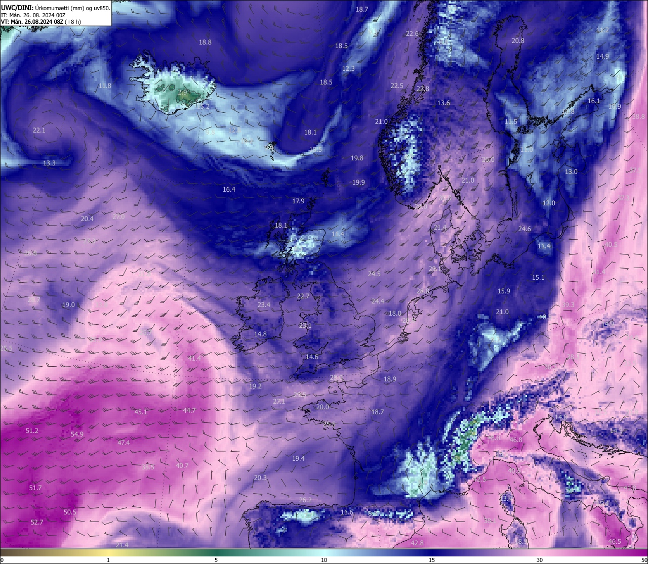Click the 22.7 reading over Britain

[303, 296]
